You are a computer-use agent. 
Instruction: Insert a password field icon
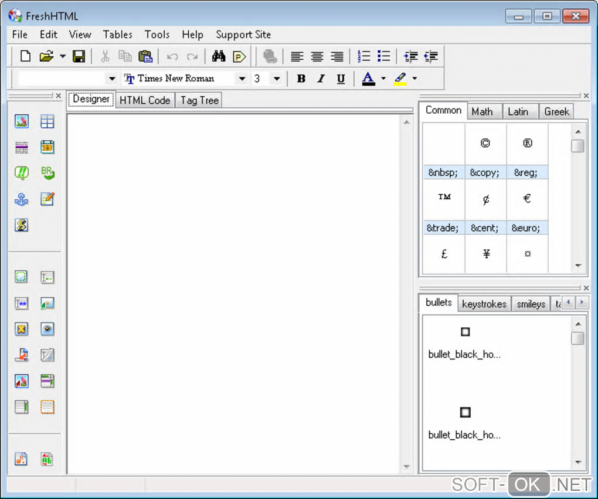click(x=22, y=303)
